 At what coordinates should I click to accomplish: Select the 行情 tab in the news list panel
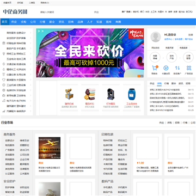167,83
